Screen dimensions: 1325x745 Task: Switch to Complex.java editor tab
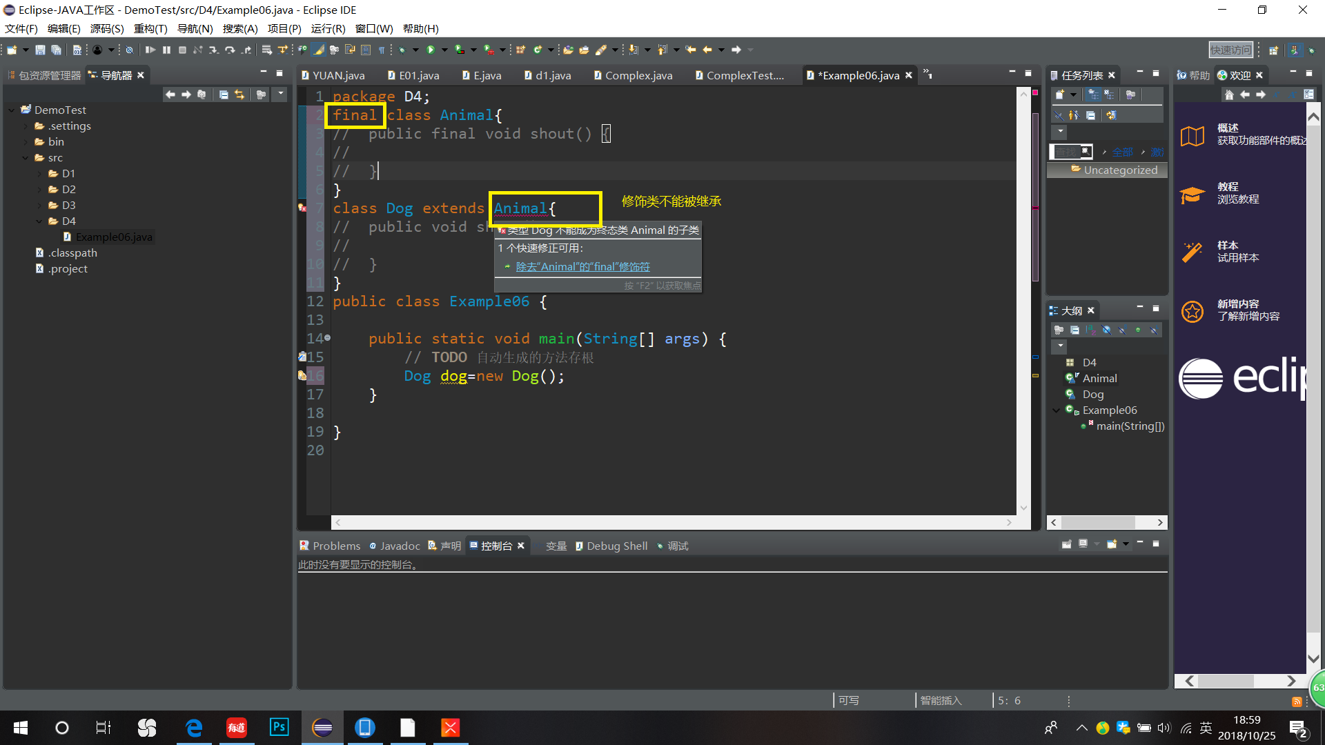pyautogui.click(x=634, y=75)
